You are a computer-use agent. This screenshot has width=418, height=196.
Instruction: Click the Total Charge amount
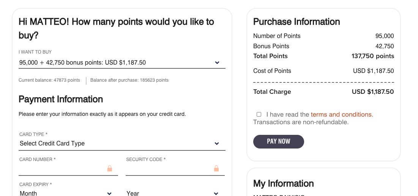(373, 92)
